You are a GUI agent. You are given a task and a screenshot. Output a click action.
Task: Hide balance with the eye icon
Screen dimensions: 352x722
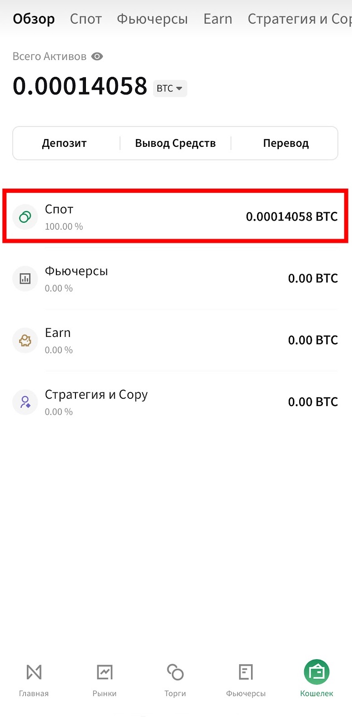pyautogui.click(x=97, y=56)
